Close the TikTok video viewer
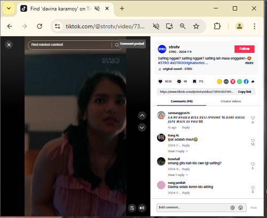Screen dimensions: 267x218 click(x=9, y=45)
